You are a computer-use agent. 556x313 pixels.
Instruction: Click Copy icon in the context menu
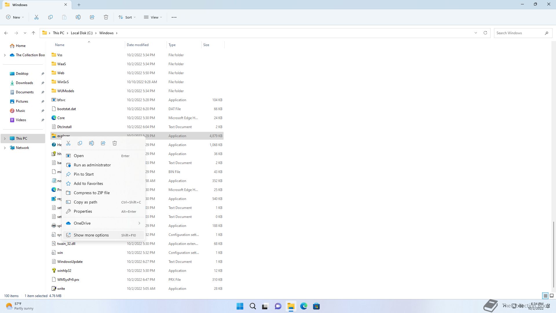(80, 143)
